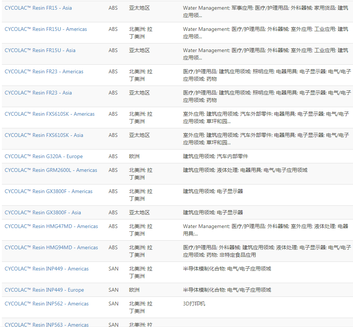353x327 pixels.
Task: Click ABS cell in FXS610SK - Asia row
Action: pos(113,135)
